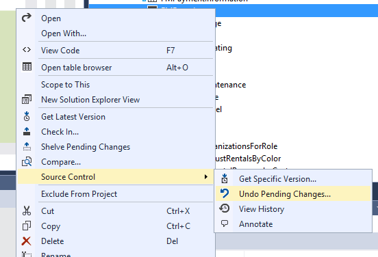The width and height of the screenshot is (378, 257).
Task: Click the Shelve Pending Changes icon
Action: (x=27, y=146)
